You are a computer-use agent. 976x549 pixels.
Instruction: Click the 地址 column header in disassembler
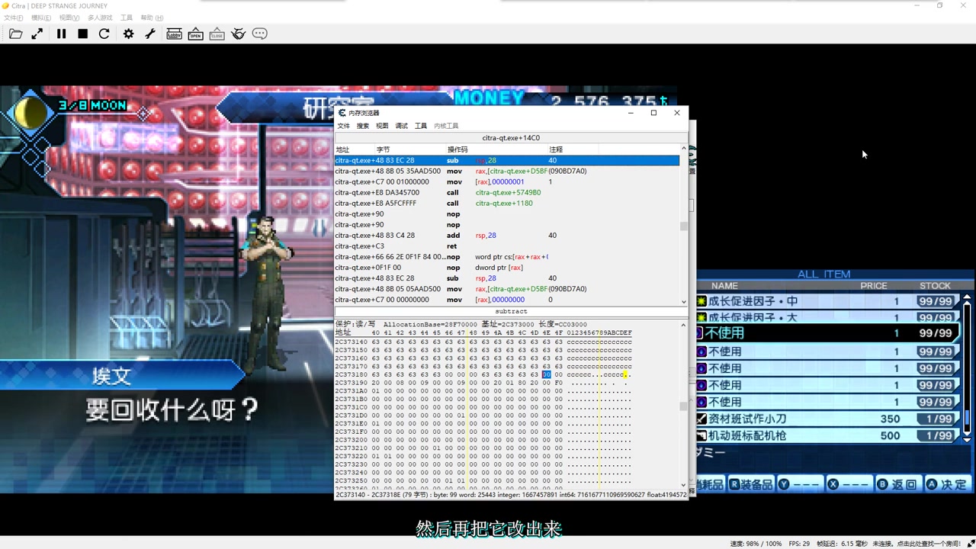coord(343,149)
